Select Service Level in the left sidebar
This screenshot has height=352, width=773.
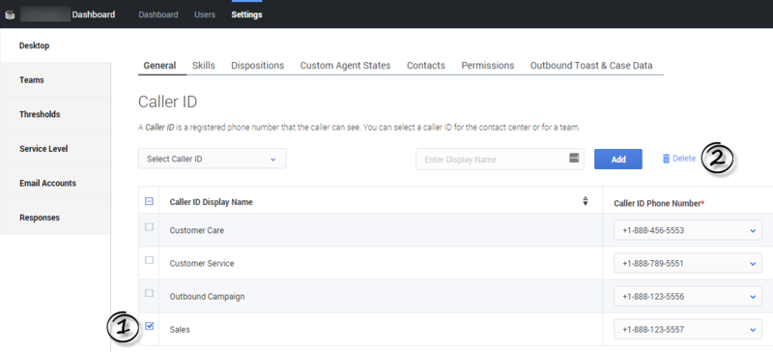pos(55,149)
